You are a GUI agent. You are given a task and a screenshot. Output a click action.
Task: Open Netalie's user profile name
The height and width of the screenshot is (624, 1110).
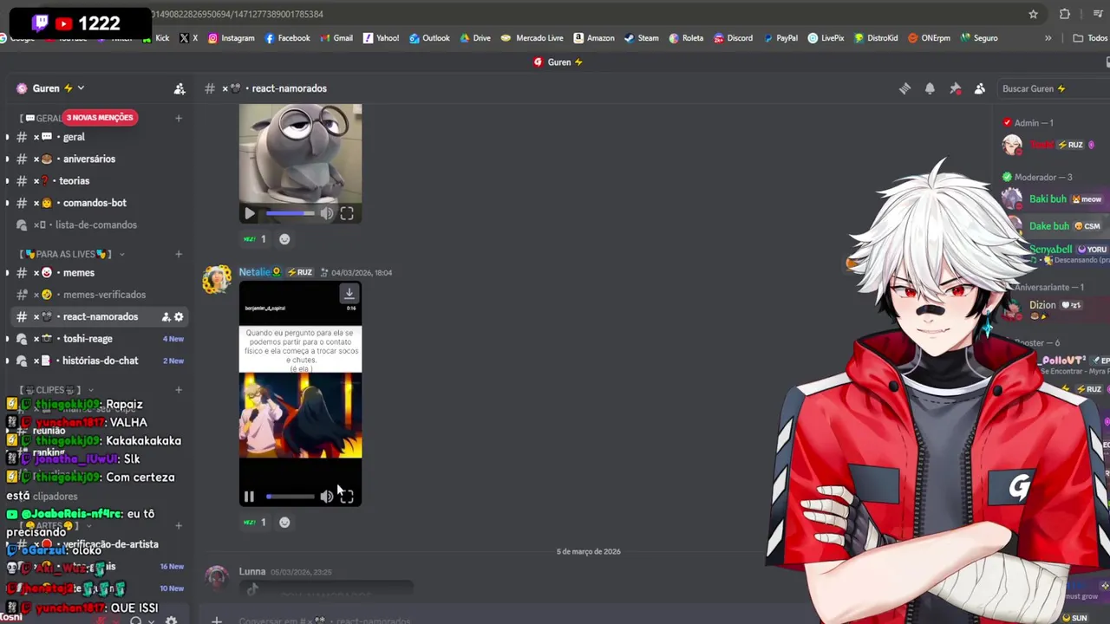[x=254, y=272]
